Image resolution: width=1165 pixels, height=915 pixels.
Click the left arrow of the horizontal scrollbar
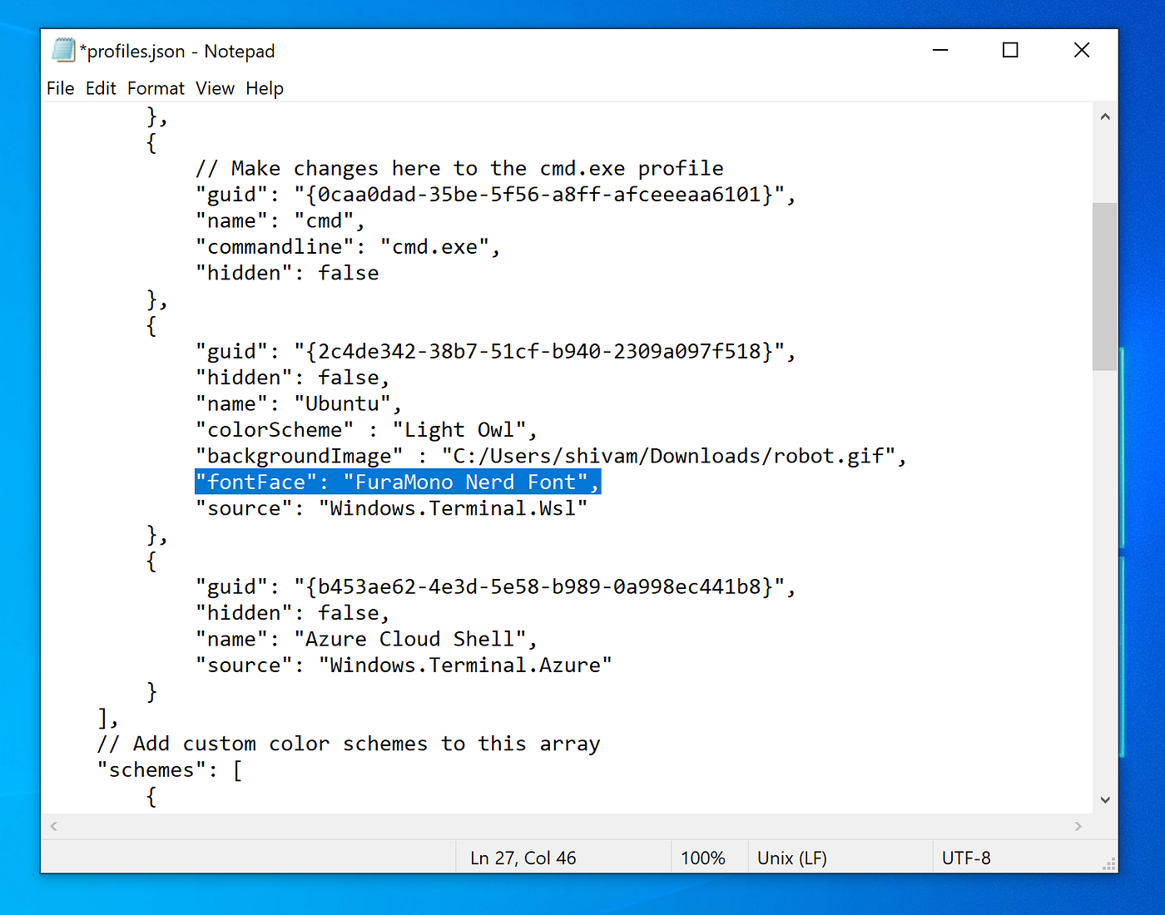52,826
